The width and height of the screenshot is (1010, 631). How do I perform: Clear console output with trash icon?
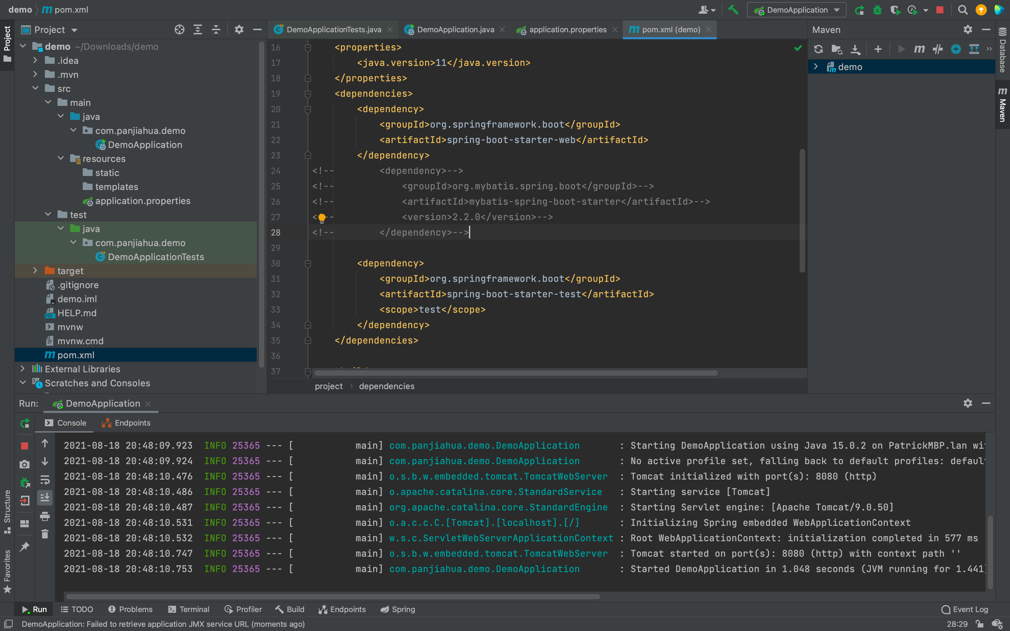pyautogui.click(x=45, y=534)
